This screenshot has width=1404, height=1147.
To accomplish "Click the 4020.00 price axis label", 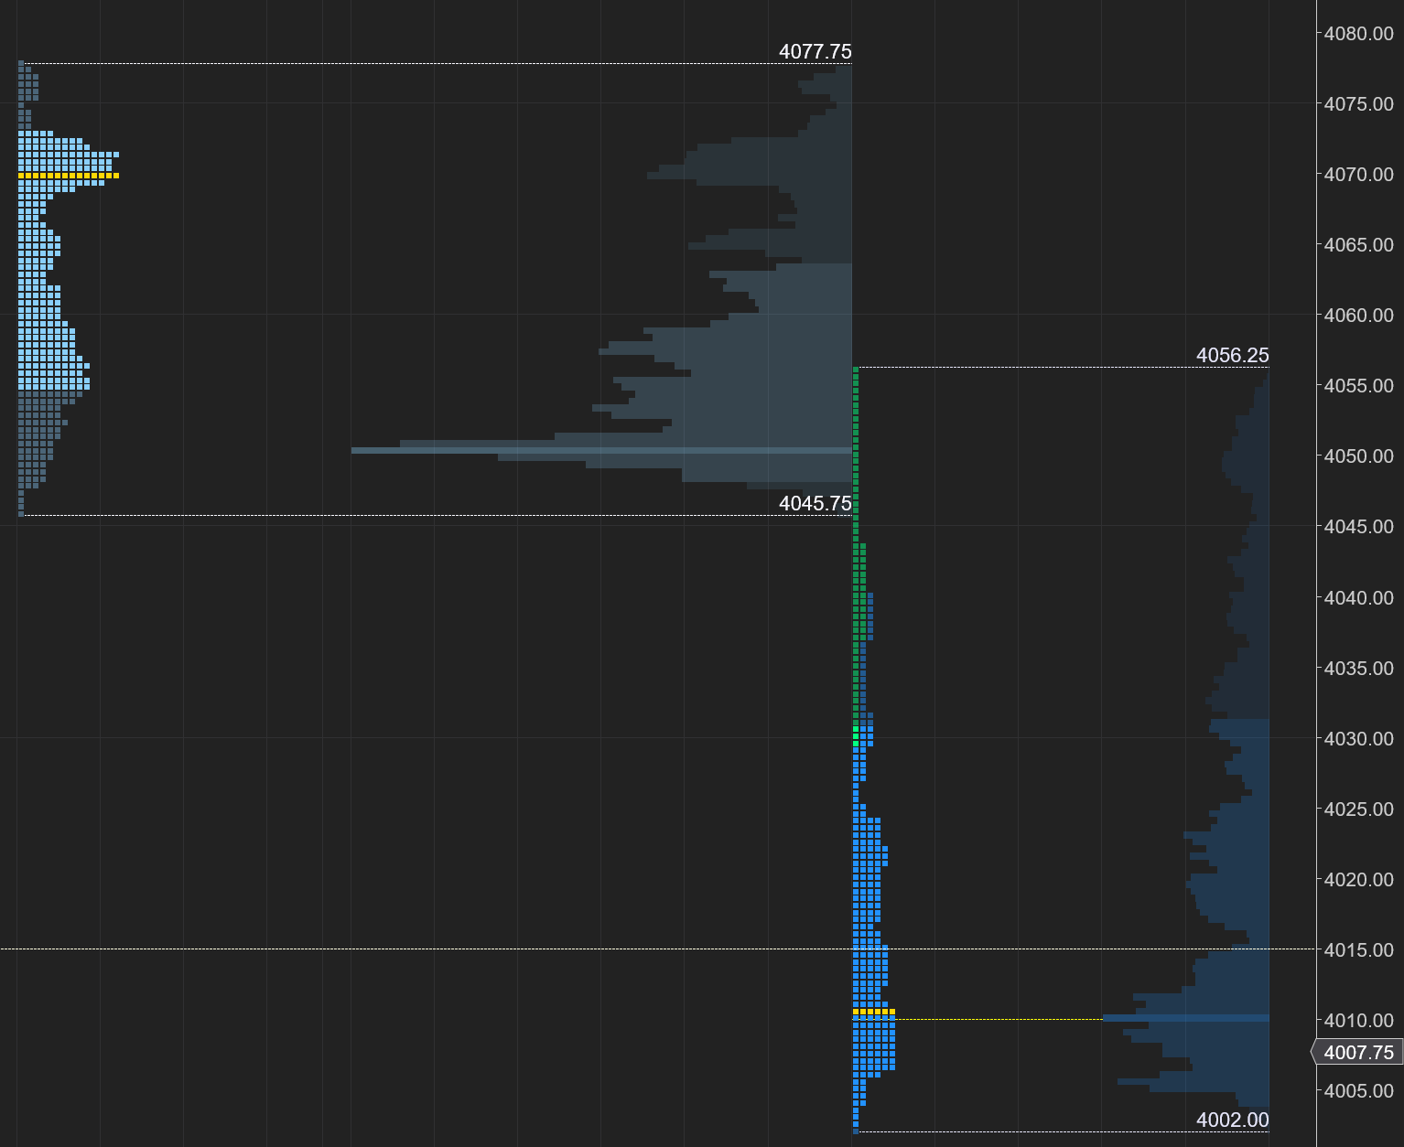I will (x=1358, y=880).
